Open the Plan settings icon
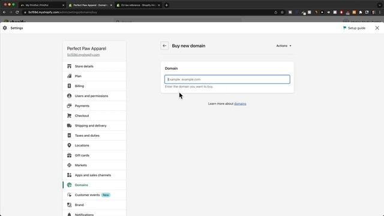The image size is (384, 216). [70, 76]
